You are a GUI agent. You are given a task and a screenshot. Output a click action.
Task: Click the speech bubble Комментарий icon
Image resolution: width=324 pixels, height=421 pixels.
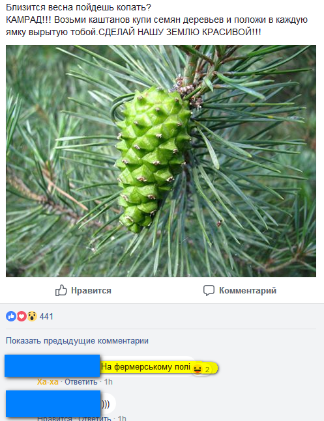point(209,290)
